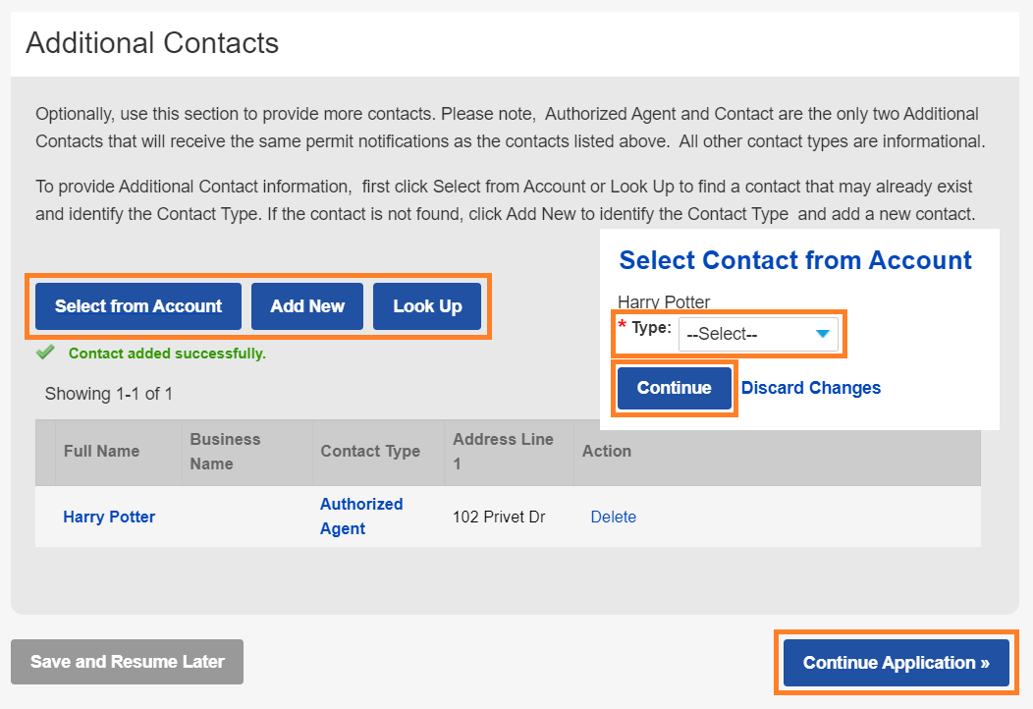
Task: Click the Contact added successfully message
Action: pyautogui.click(x=167, y=354)
